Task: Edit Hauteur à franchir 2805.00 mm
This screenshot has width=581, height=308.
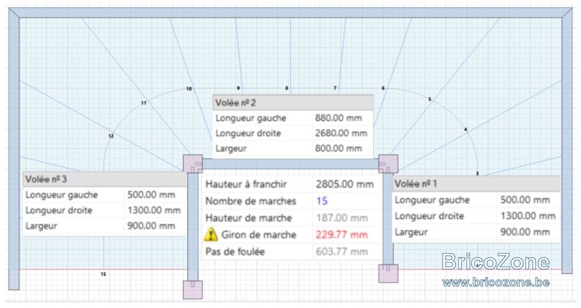Action: [x=344, y=184]
